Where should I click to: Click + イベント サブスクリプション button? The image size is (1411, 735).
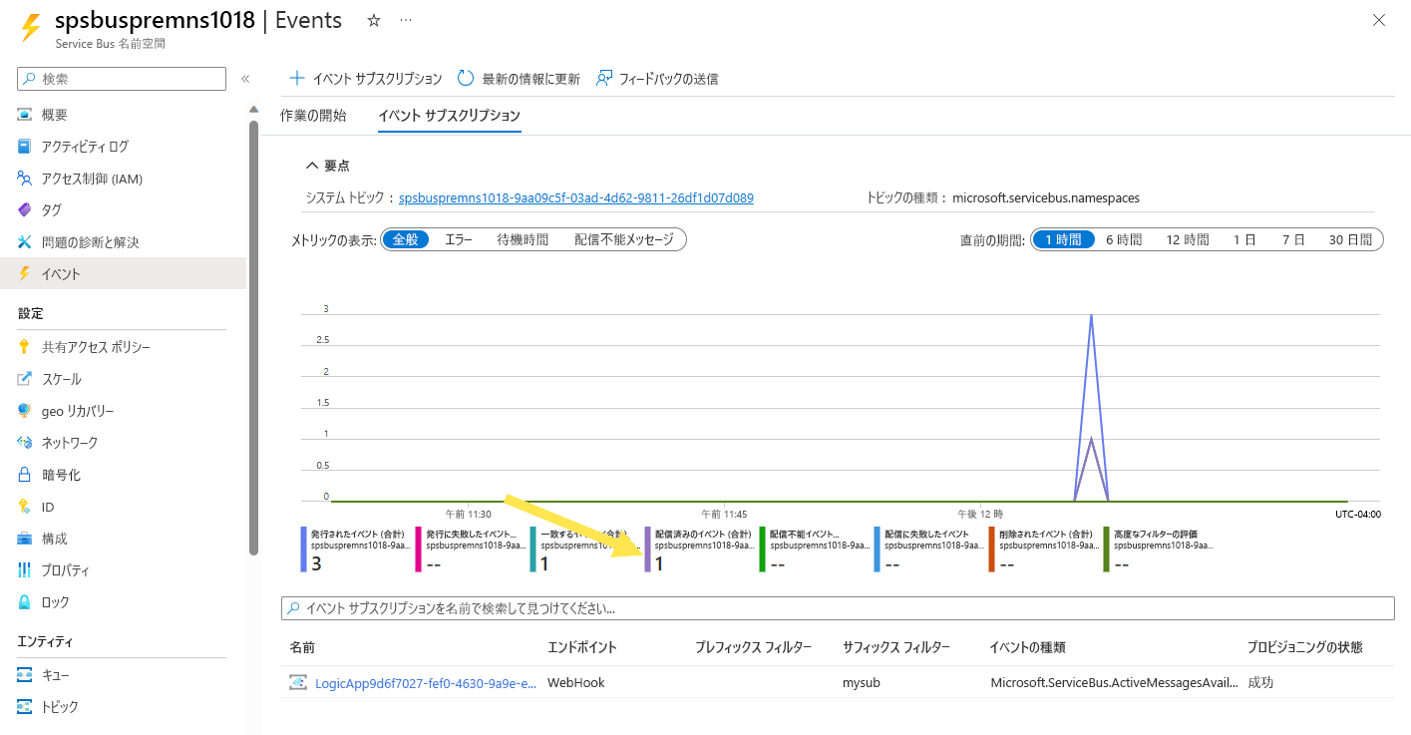366,78
